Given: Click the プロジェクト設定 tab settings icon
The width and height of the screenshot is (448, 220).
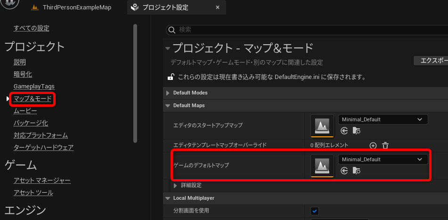Looking at the screenshot, I should pos(134,8).
